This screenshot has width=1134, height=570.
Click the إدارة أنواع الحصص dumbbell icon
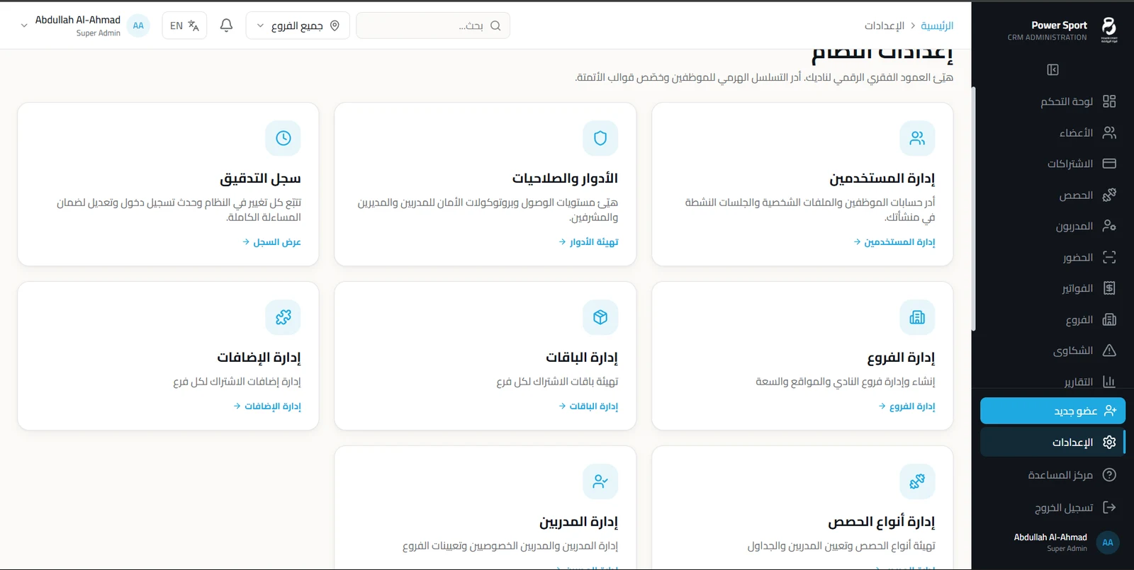917,481
